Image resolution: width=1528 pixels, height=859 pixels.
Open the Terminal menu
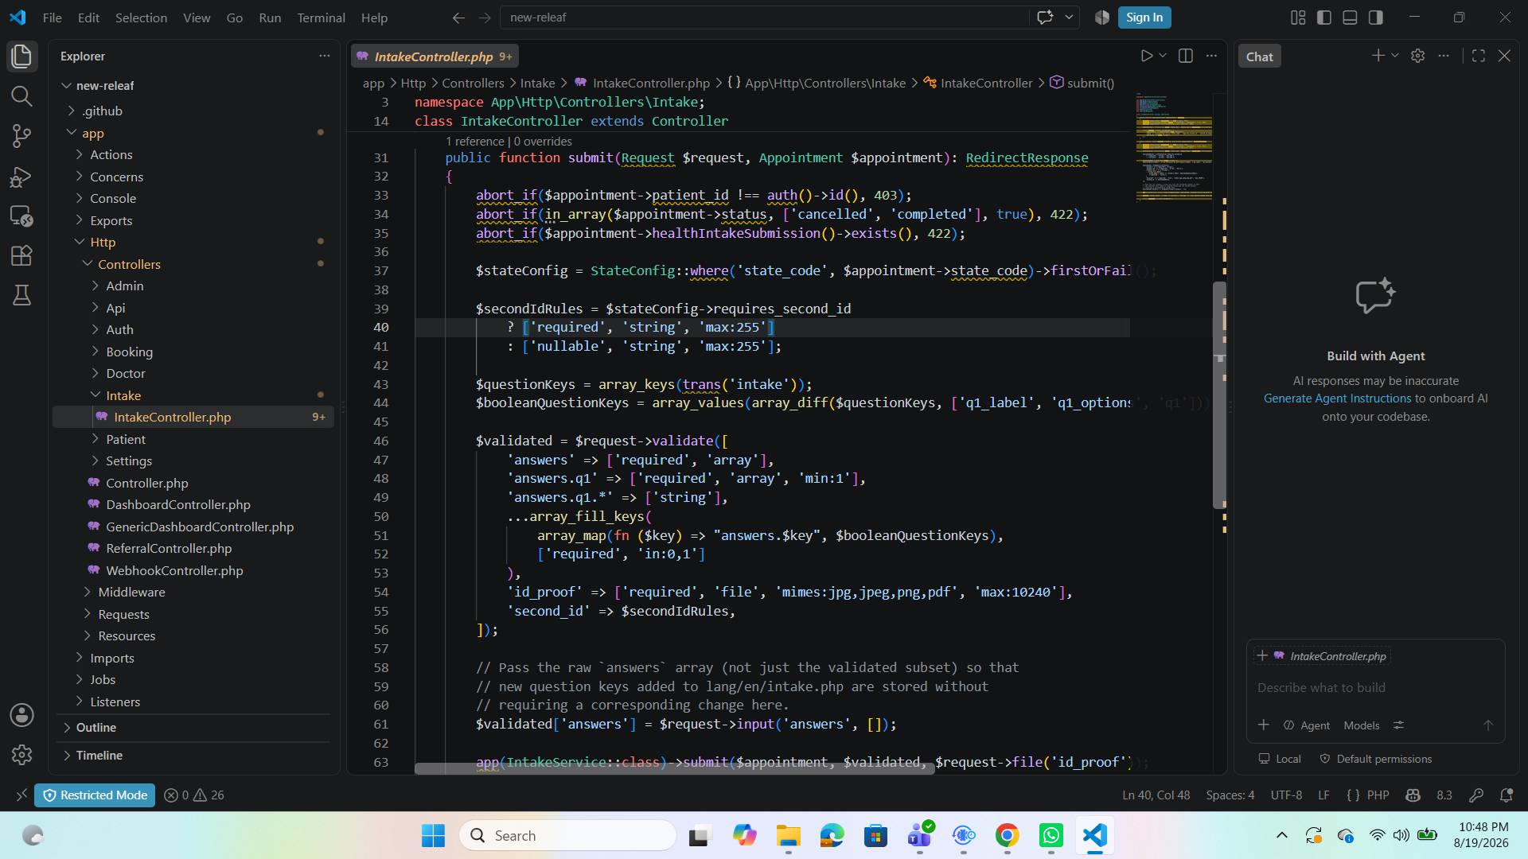(x=321, y=17)
